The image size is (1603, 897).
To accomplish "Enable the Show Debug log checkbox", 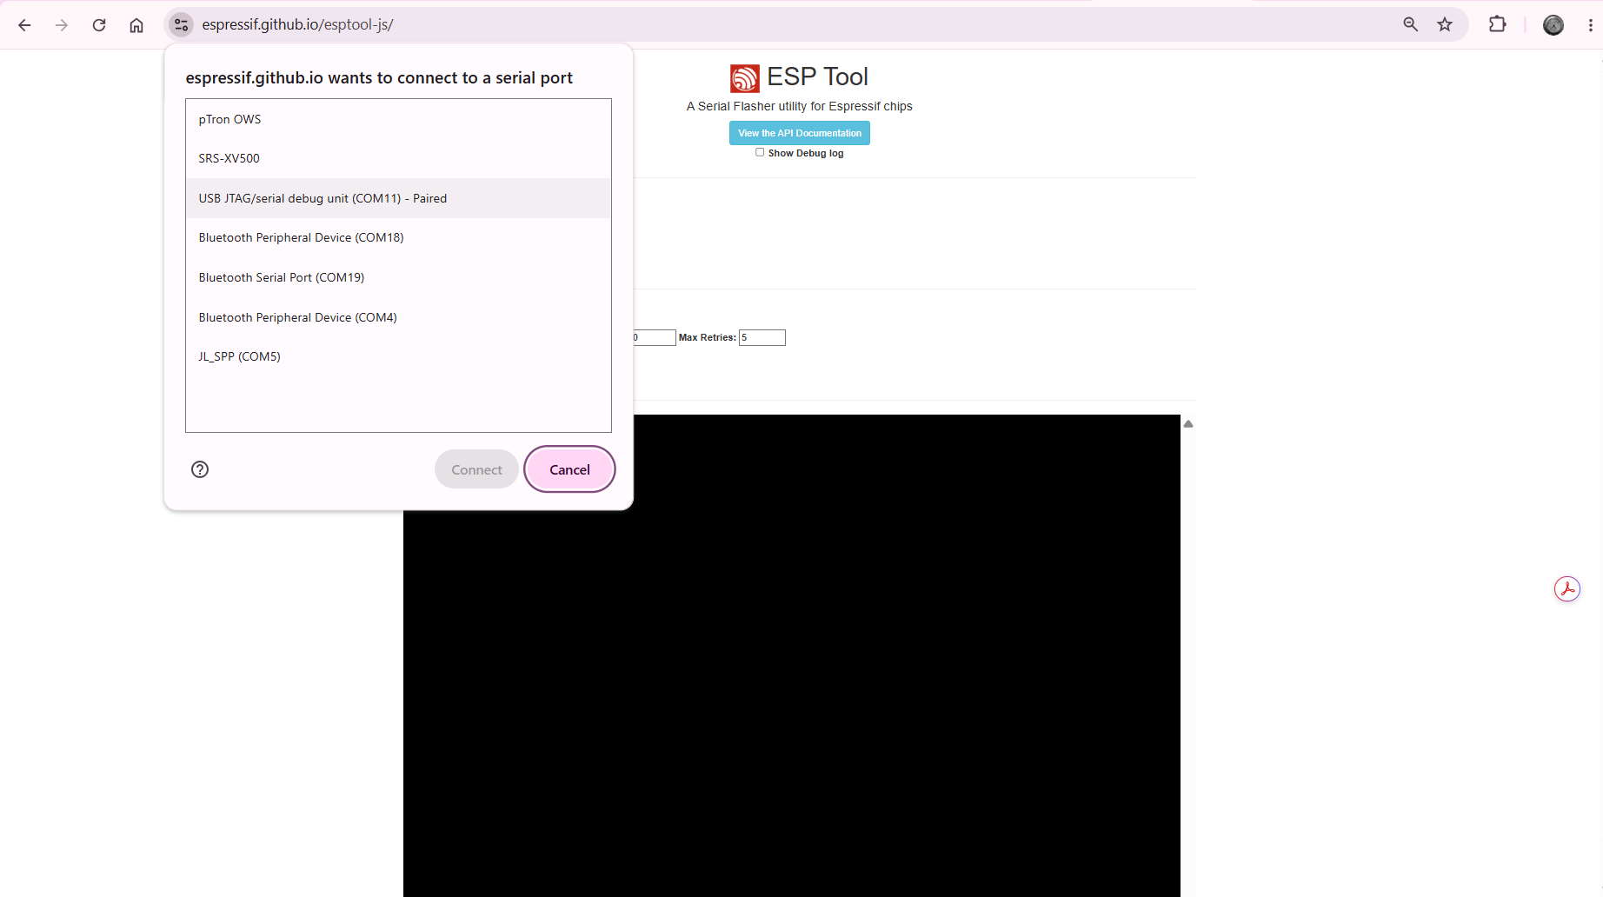I will (760, 152).
